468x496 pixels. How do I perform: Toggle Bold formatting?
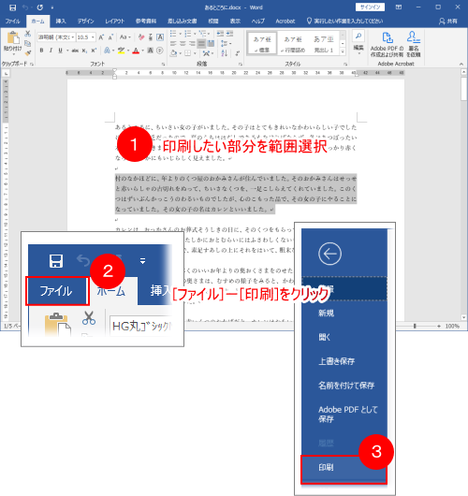[x=41, y=51]
